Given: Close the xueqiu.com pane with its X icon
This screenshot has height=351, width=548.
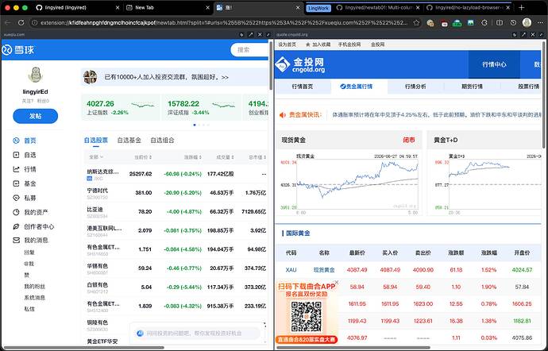Looking at the screenshot, I should [260, 35].
